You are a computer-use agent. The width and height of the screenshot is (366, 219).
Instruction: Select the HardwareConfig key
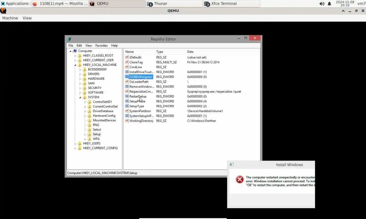[104, 116]
